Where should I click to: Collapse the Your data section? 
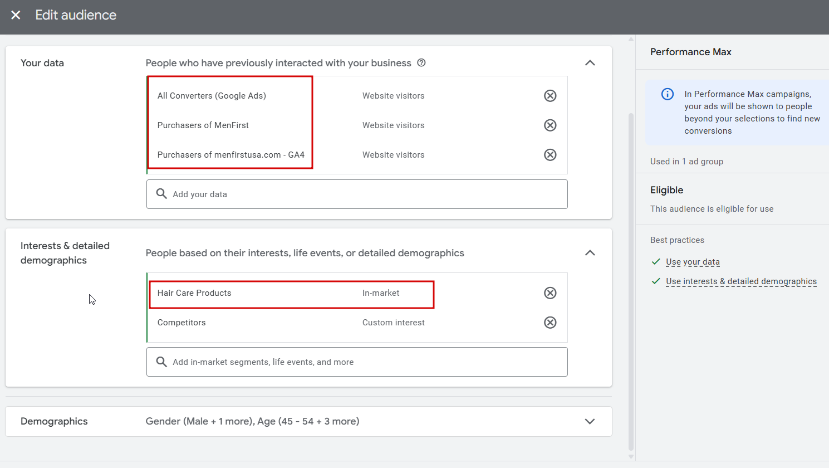coord(590,63)
